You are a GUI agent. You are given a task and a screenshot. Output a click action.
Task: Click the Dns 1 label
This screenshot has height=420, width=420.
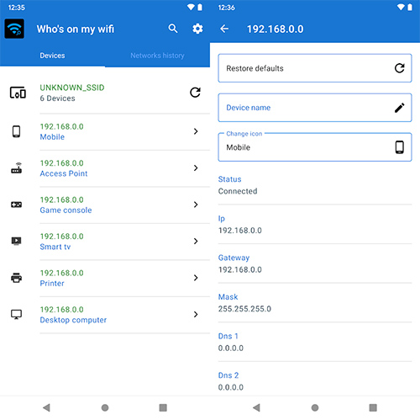point(228,336)
